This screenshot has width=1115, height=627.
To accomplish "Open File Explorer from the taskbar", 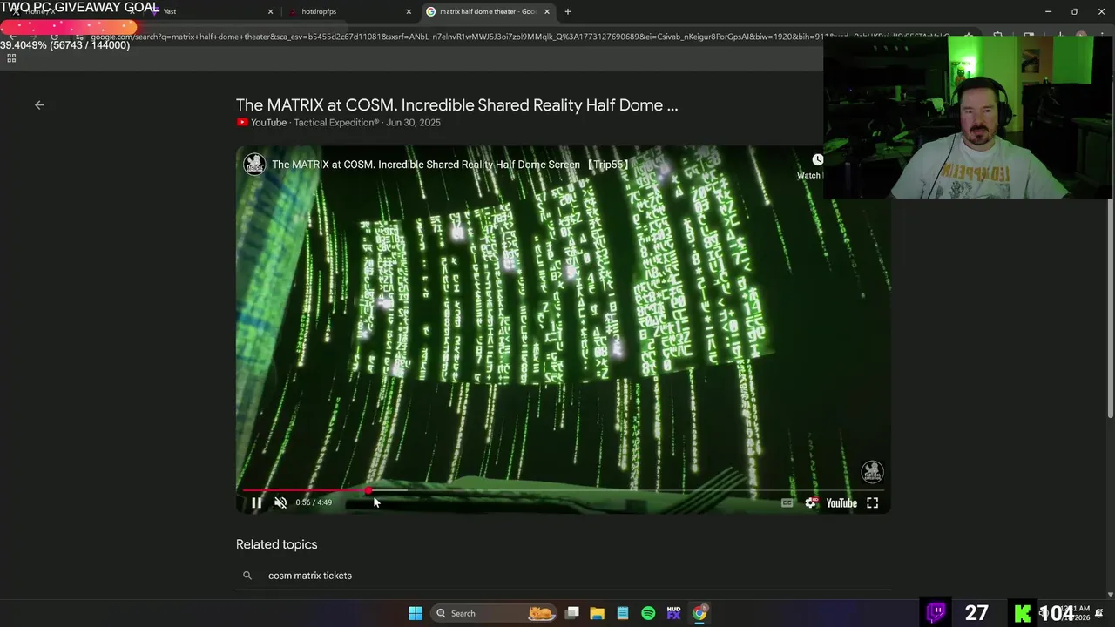I will [x=597, y=613].
